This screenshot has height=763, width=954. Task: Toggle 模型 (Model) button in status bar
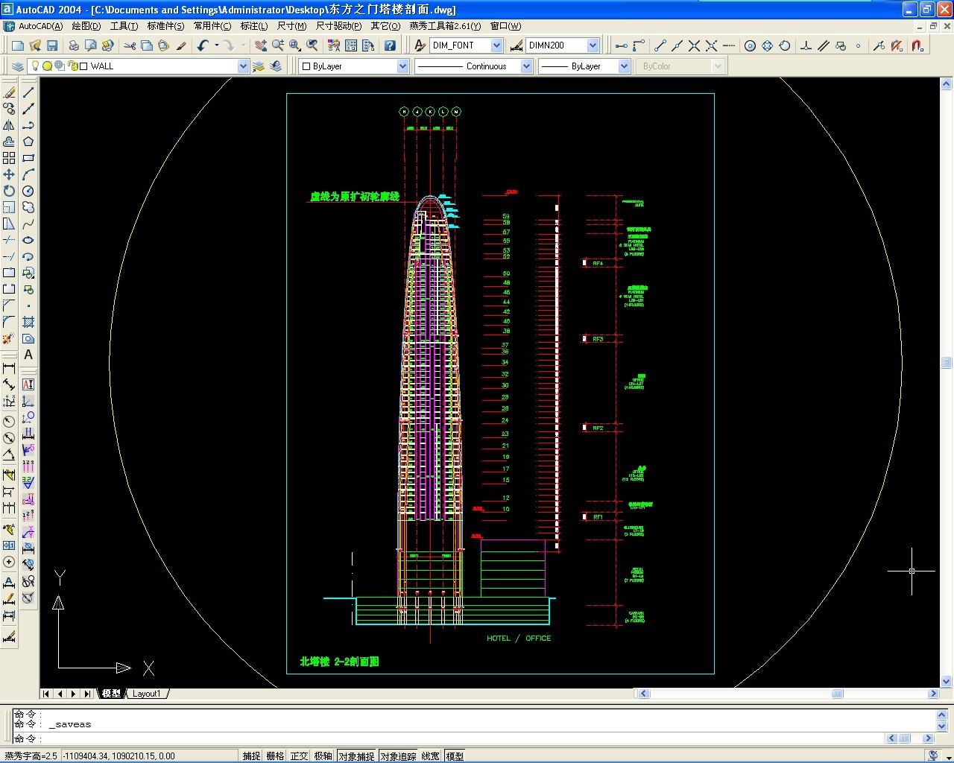[455, 756]
